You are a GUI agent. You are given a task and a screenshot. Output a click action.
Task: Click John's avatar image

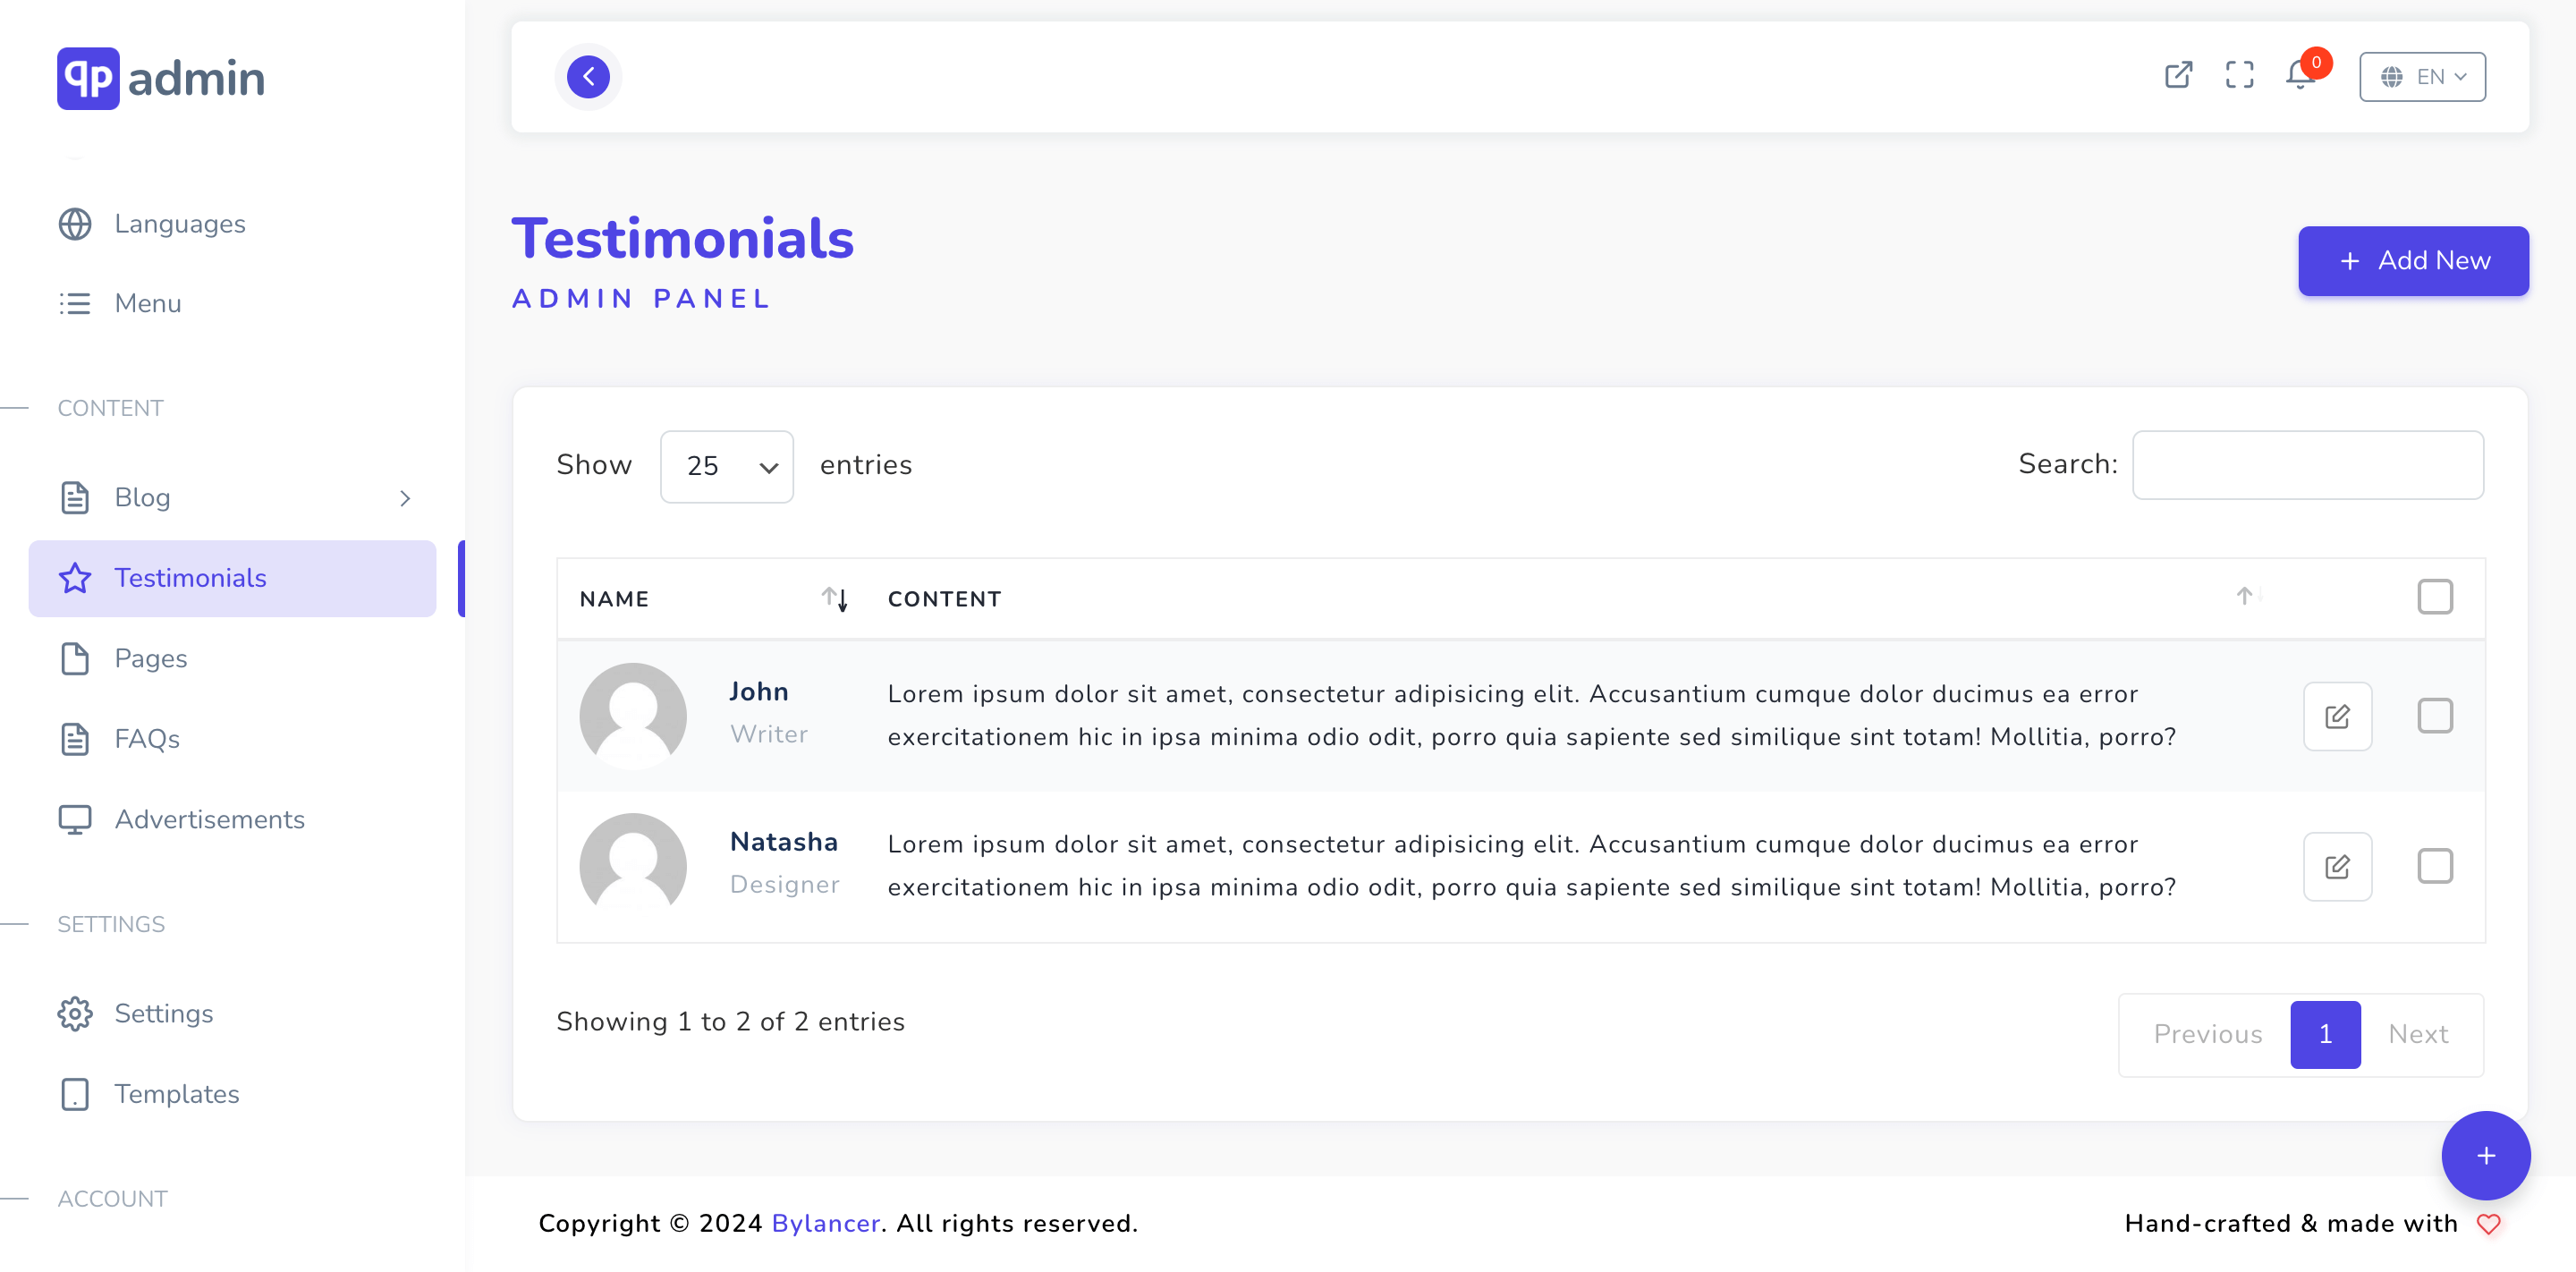click(633, 716)
